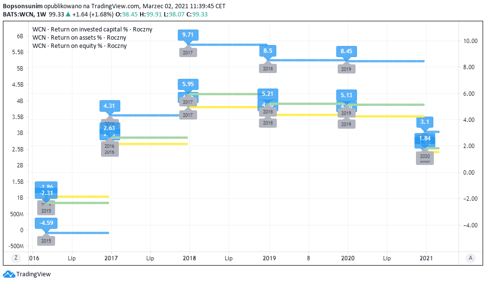The image size is (486, 283).
Task: Click gray 2017 tag beneath the 9.71 marker
Action: (188, 52)
